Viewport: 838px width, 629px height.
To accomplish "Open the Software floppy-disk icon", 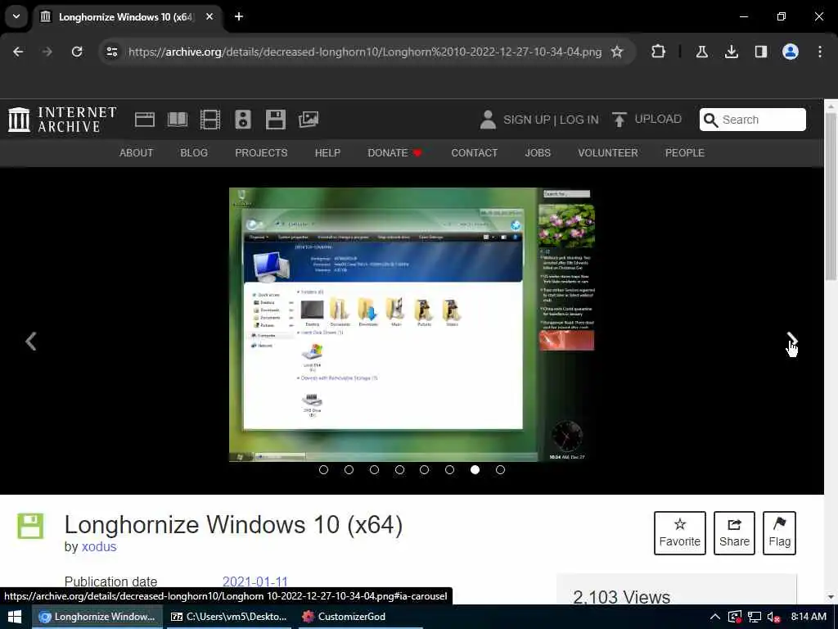I will (276, 120).
